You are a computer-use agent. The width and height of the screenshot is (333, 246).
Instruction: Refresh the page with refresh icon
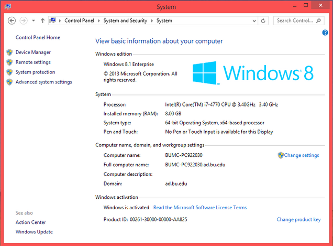coord(263,20)
